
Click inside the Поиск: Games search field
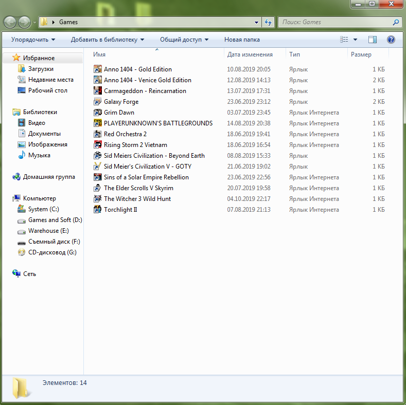[x=334, y=22]
